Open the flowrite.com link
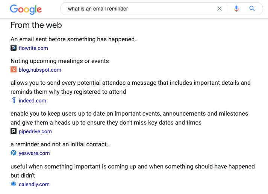This screenshot has height=194, width=268. (33, 48)
